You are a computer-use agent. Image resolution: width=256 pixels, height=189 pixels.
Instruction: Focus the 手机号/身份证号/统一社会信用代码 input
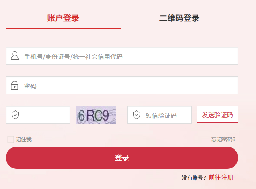tap(122, 56)
